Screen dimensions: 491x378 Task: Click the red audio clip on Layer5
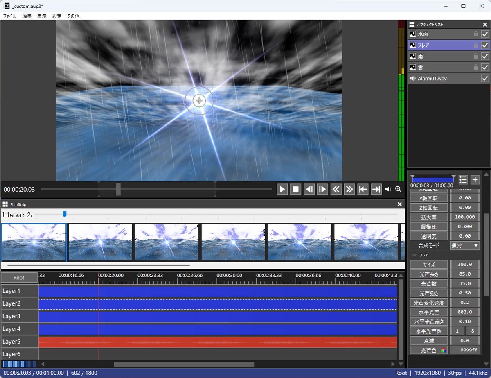[x=218, y=342]
